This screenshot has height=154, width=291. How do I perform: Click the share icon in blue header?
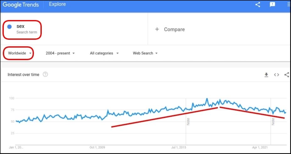[258, 5]
